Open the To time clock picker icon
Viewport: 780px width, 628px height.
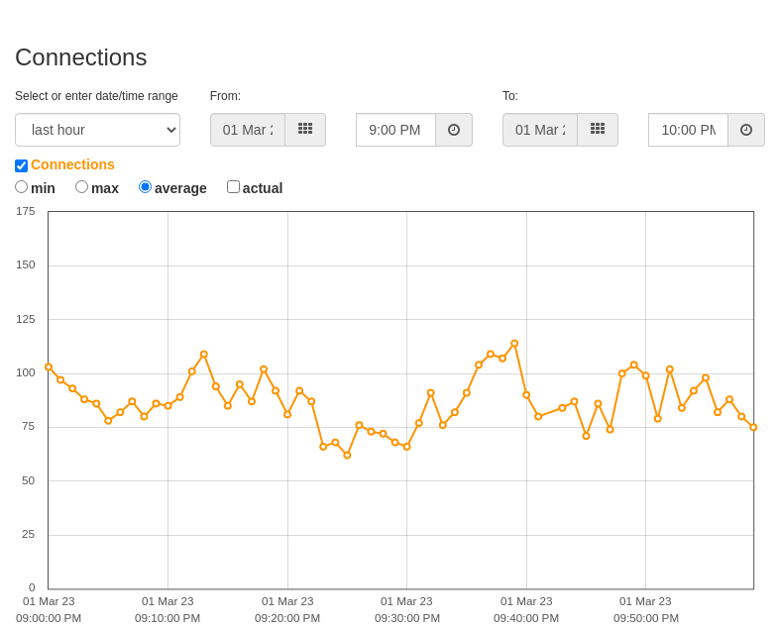[x=746, y=130]
